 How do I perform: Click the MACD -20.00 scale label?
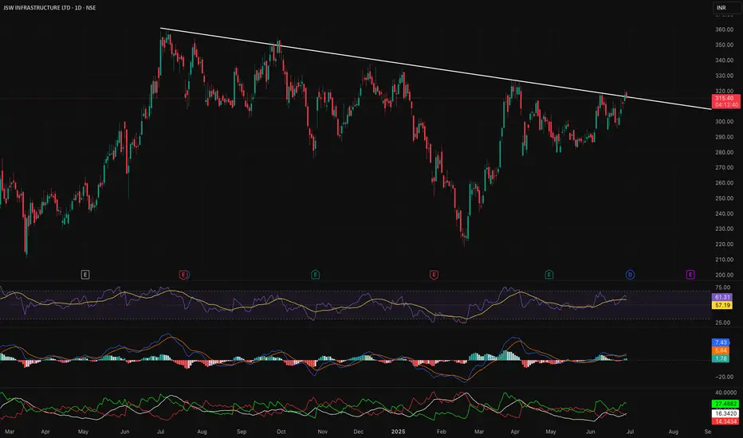tap(724, 377)
